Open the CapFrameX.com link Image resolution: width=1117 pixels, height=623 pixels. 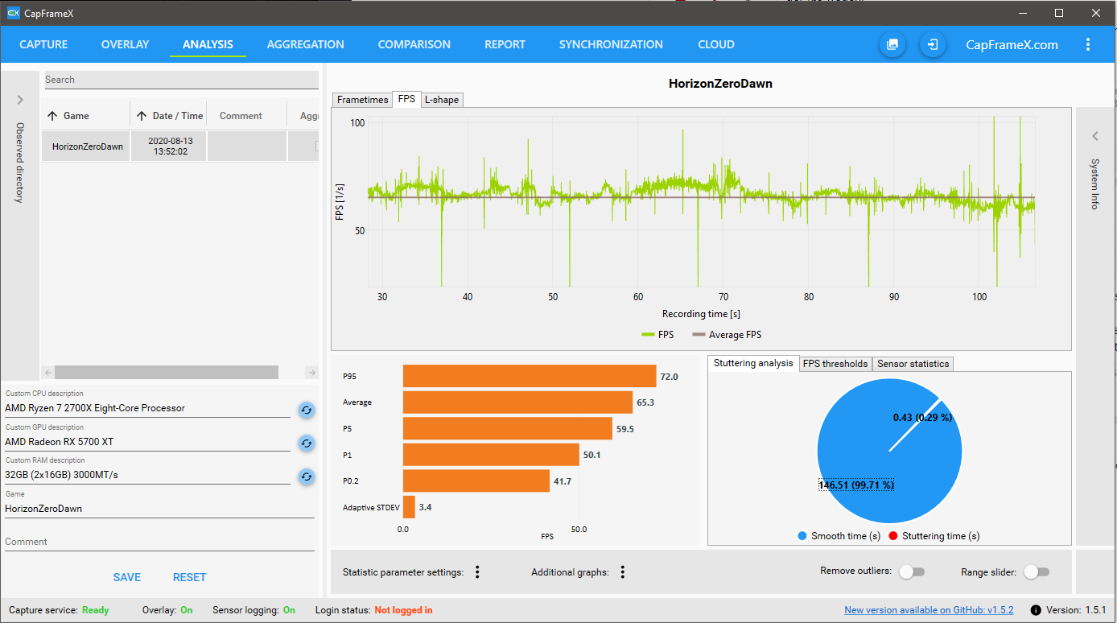1012,44
